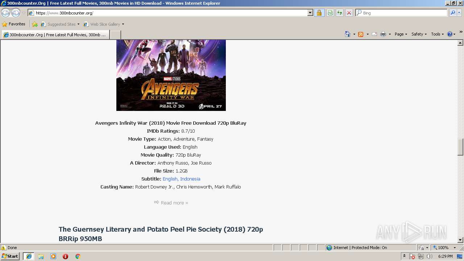
Task: Open the Safety menu
Action: pyautogui.click(x=419, y=34)
